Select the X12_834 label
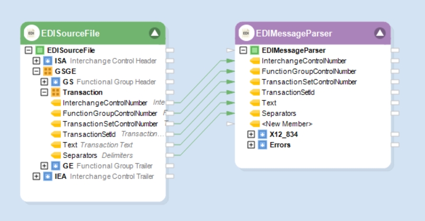 click(x=284, y=134)
